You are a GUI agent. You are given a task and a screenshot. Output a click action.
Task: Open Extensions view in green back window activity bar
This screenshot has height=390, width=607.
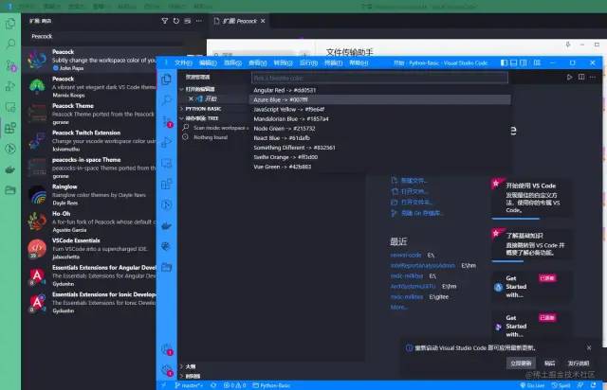pyautogui.click(x=10, y=128)
